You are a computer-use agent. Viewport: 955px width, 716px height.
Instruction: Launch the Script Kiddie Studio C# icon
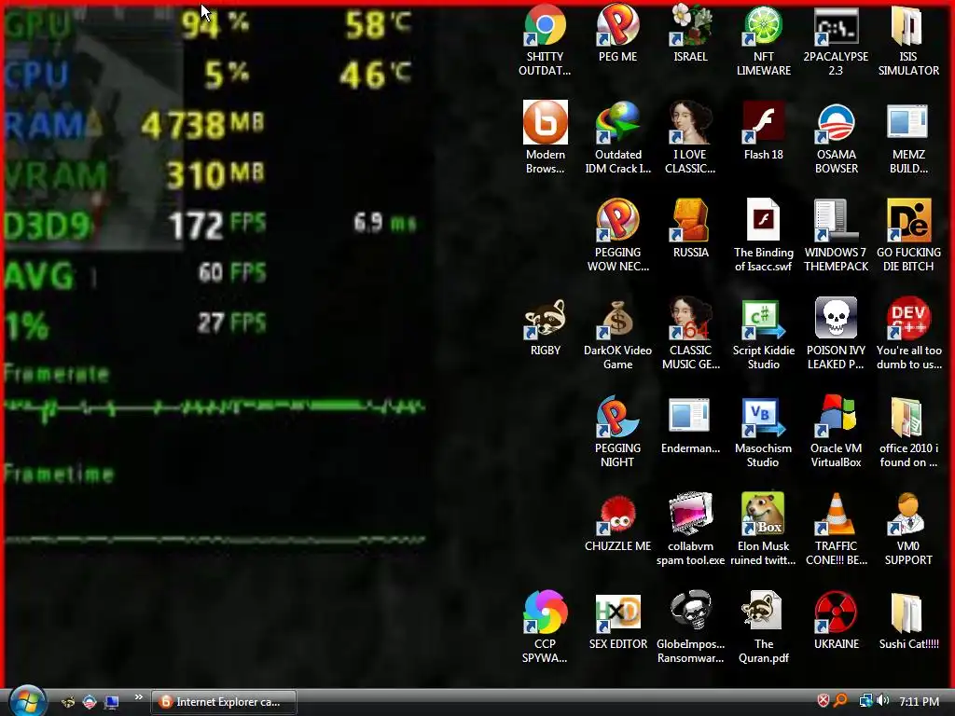tap(763, 319)
